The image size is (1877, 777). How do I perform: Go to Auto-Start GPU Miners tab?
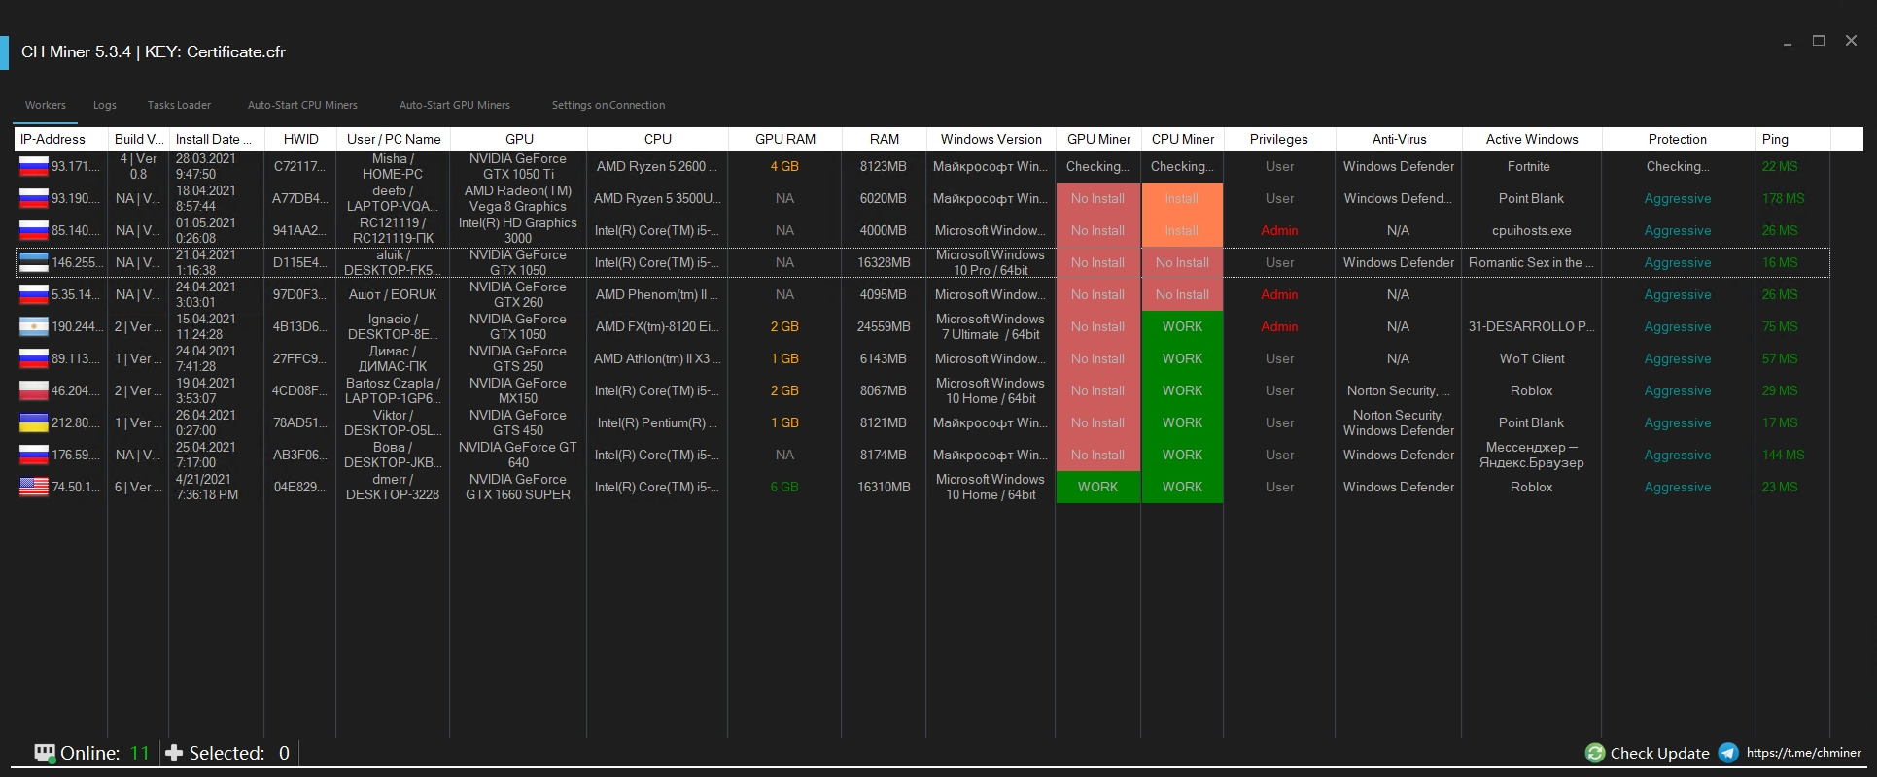(x=454, y=105)
